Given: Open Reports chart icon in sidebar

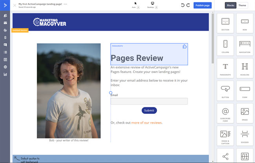Looking at the screenshot, I should pyautogui.click(x=5, y=74).
